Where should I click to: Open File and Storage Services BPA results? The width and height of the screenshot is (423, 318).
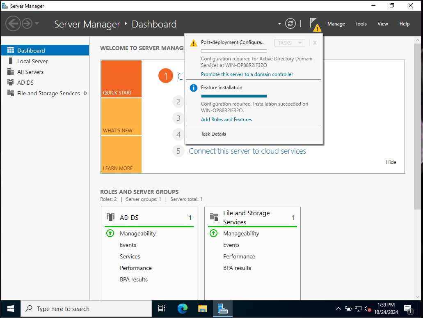237,268
